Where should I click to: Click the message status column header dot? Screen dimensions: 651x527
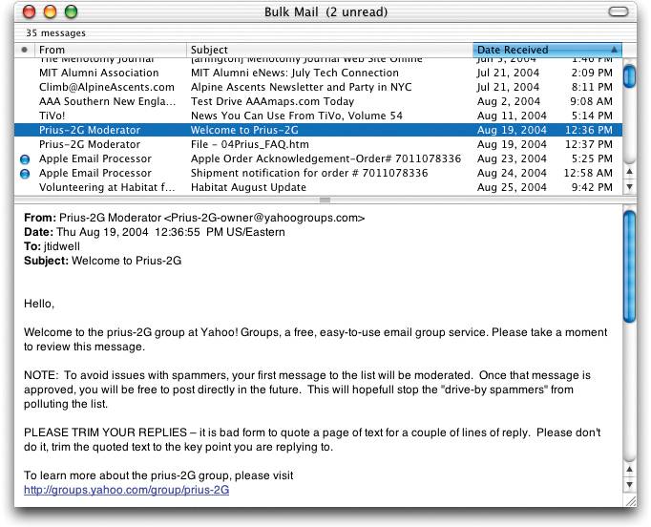click(25, 50)
